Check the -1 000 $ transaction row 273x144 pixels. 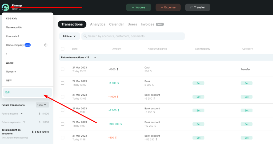pyautogui.click(x=63, y=97)
